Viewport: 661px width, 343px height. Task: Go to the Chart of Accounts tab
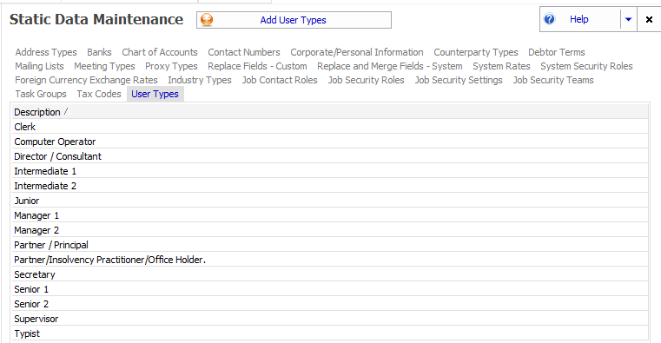coord(160,52)
